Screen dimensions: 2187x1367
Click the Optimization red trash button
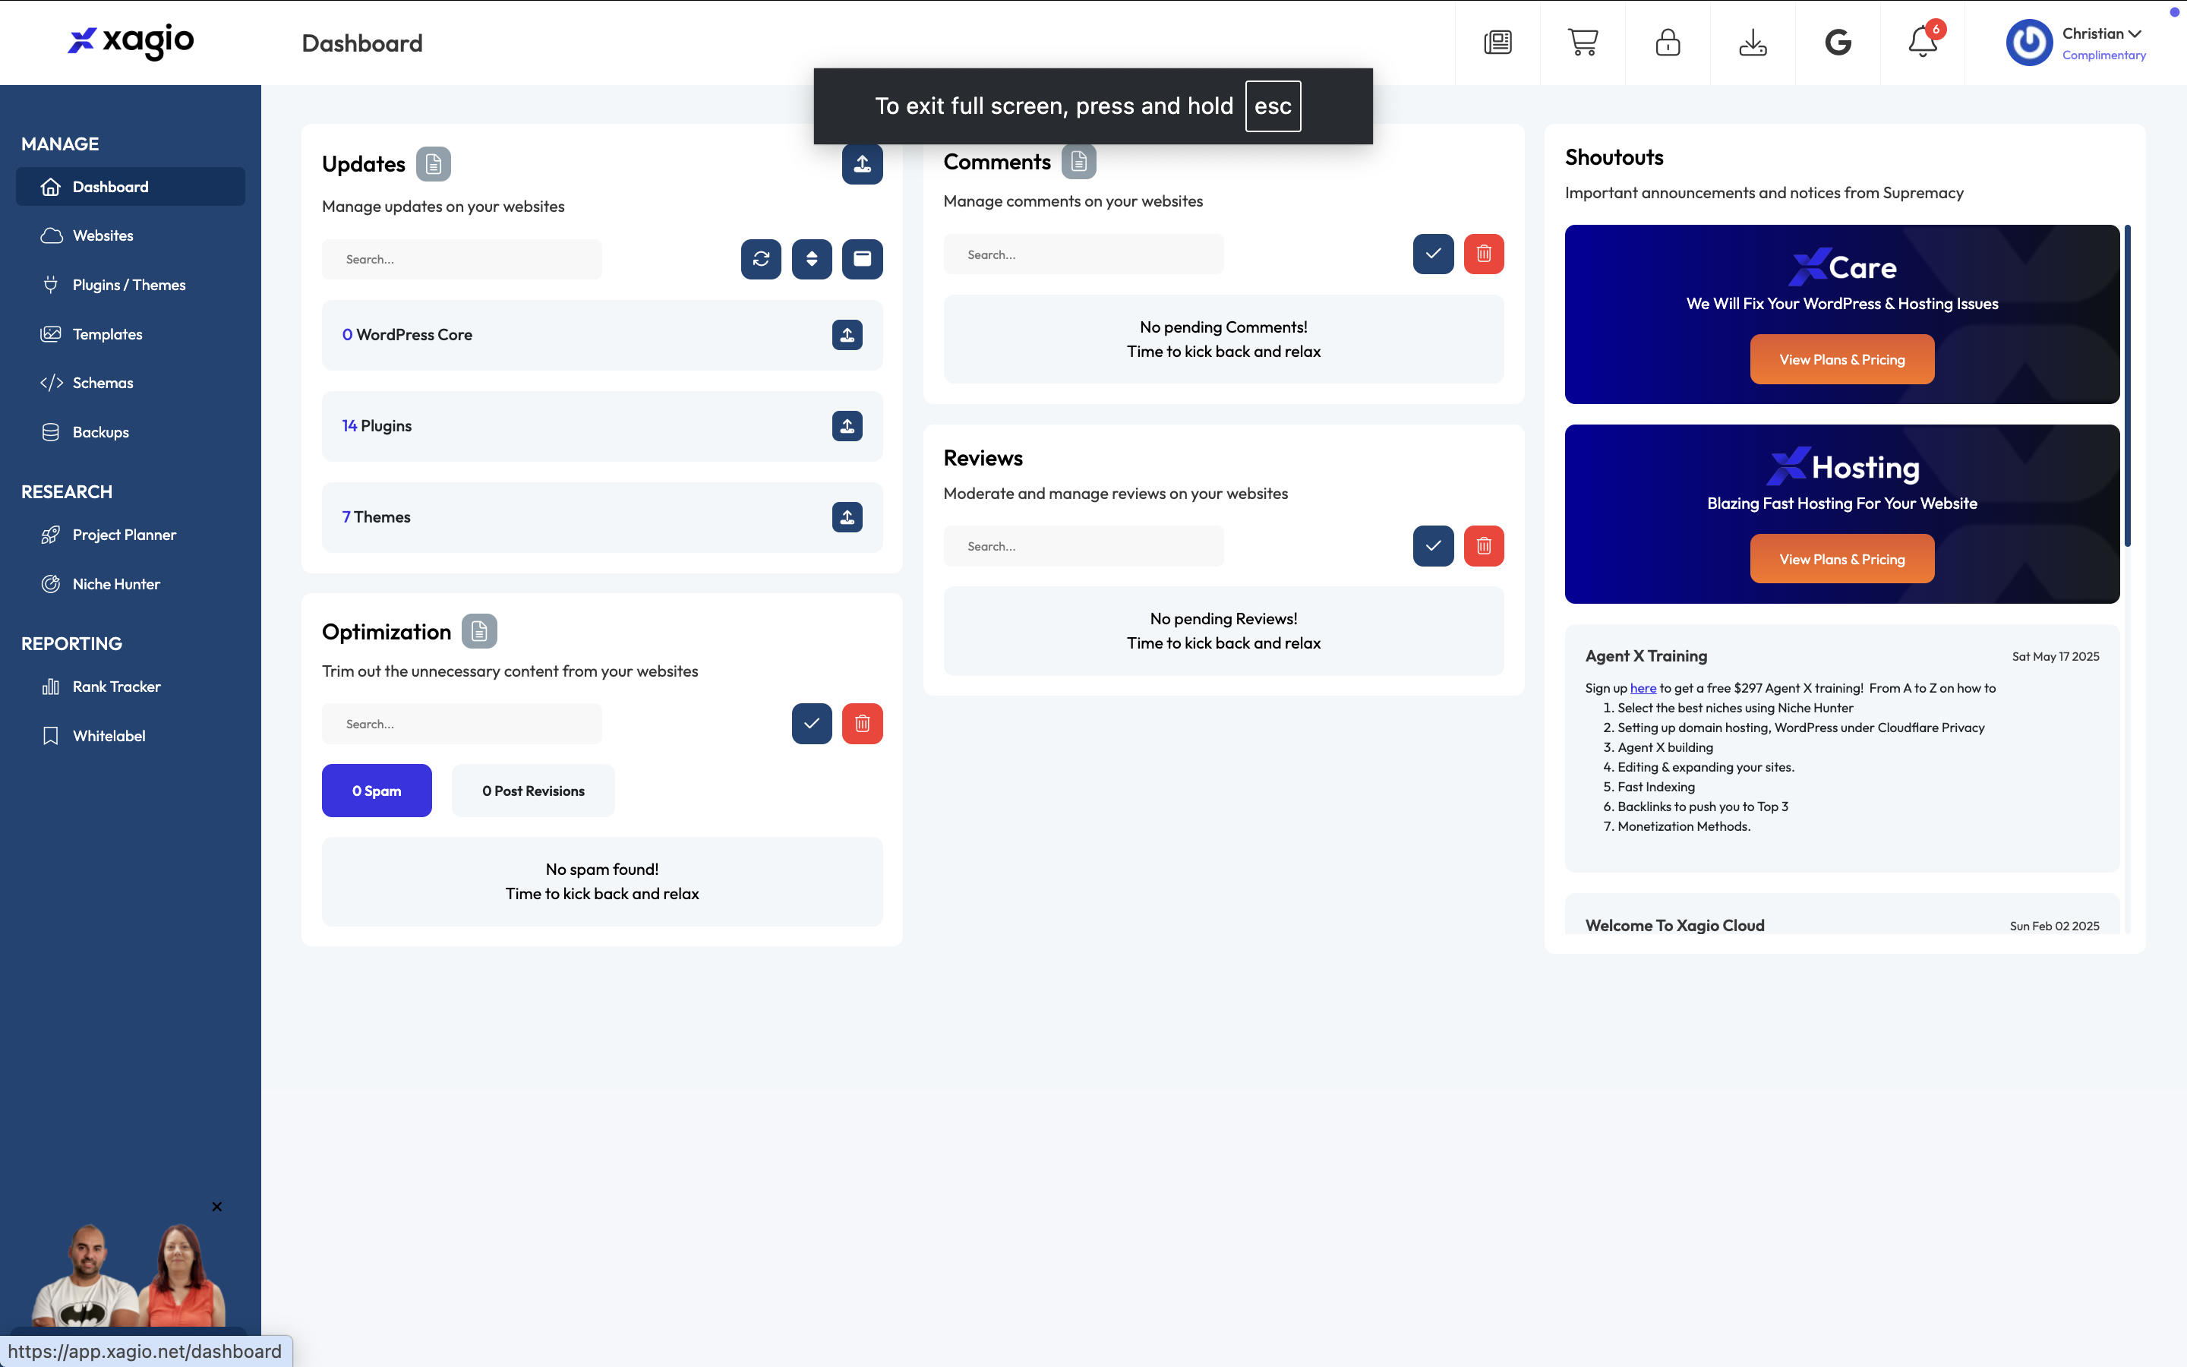pyautogui.click(x=862, y=723)
